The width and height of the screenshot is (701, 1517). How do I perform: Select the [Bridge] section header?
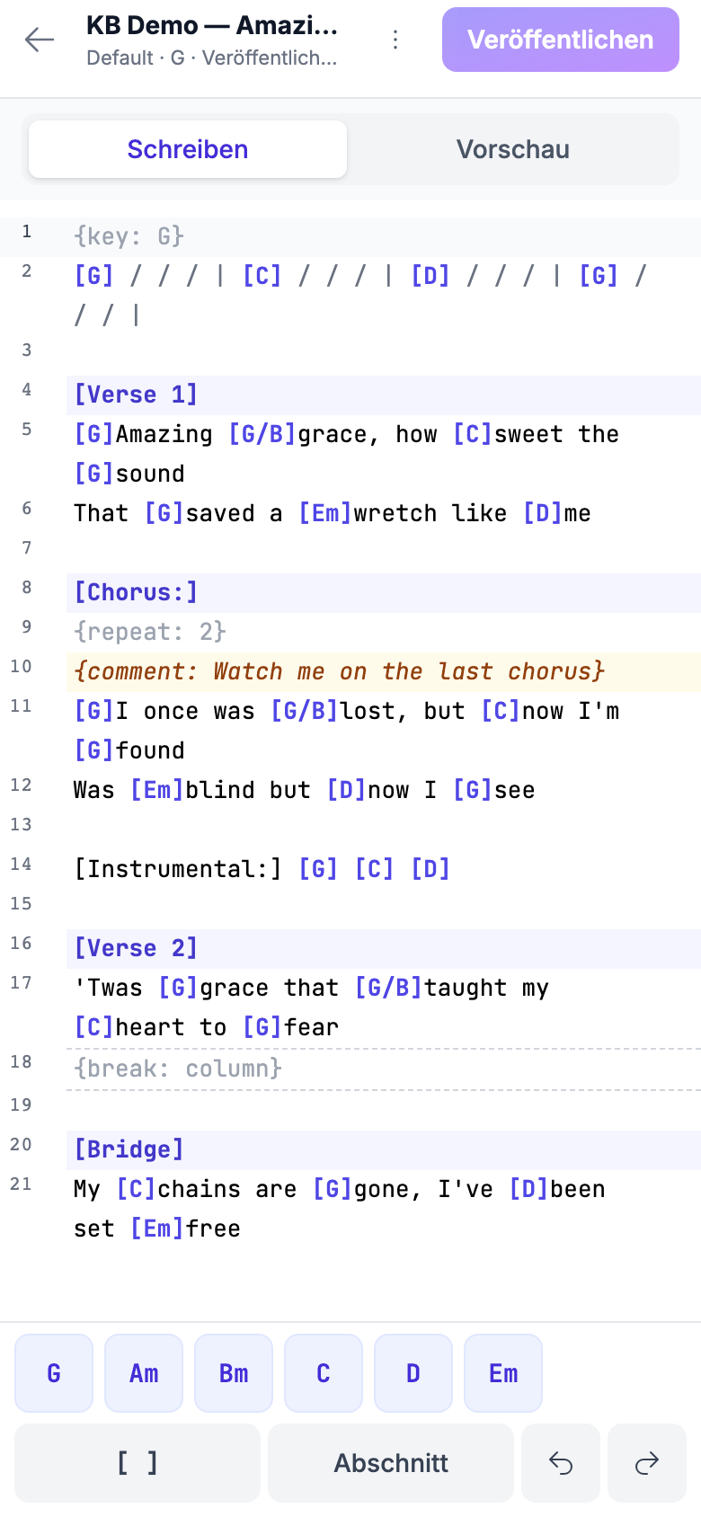pos(384,1149)
